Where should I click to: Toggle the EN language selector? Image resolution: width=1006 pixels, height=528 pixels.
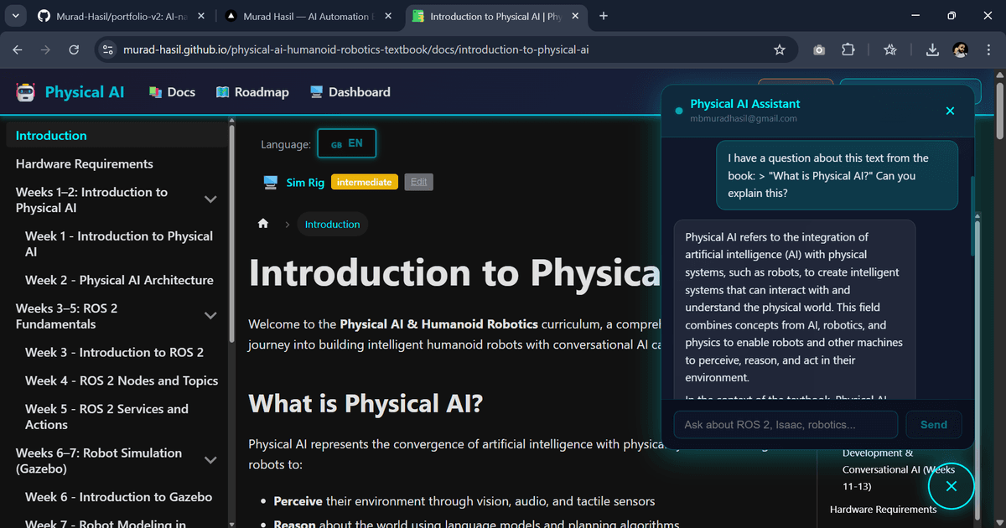pos(346,144)
